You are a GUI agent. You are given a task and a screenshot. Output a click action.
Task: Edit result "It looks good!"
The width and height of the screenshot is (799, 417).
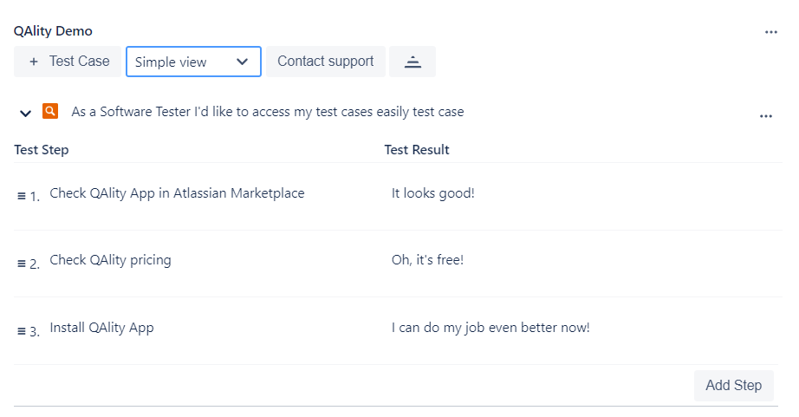pos(432,193)
